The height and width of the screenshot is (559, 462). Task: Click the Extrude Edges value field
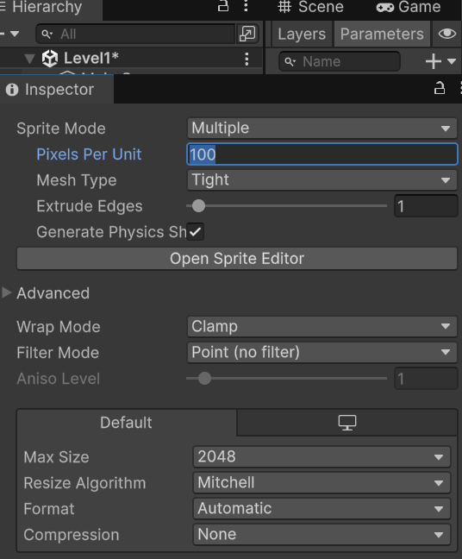426,206
